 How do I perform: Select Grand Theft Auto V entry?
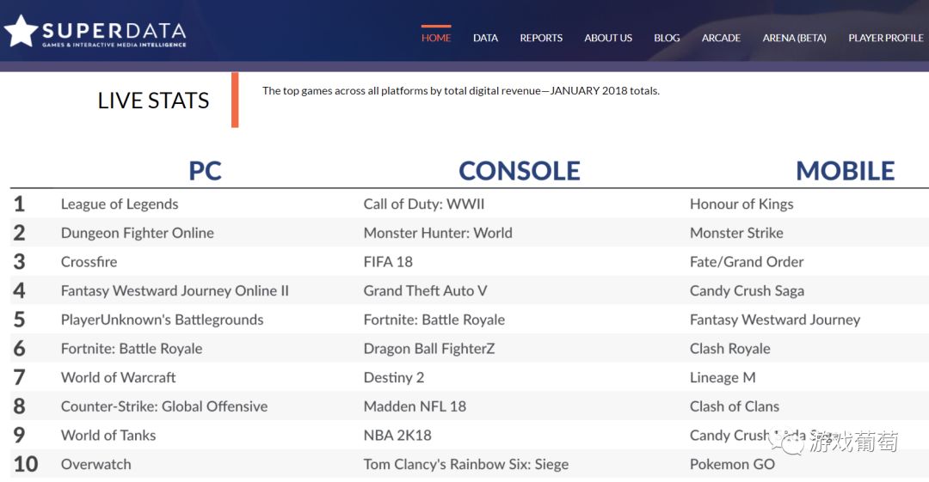[x=426, y=290]
